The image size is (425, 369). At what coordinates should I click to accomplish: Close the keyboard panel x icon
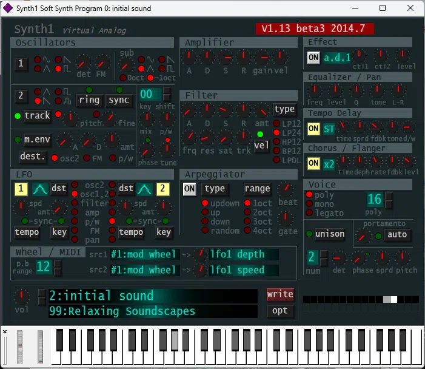pos(5,331)
